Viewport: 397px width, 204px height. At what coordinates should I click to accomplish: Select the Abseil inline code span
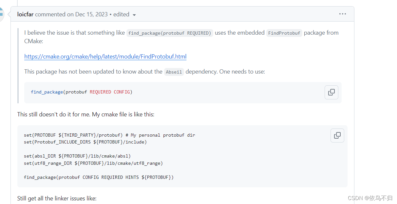pyautogui.click(x=174, y=72)
